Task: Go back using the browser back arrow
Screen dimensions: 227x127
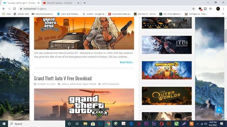Action: point(4,9)
